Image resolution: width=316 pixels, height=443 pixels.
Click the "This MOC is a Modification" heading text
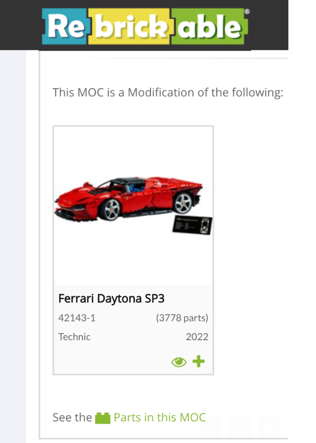click(x=168, y=92)
